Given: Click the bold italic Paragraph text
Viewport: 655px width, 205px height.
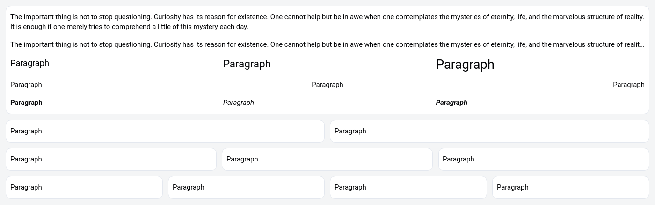Looking at the screenshot, I should (x=451, y=102).
